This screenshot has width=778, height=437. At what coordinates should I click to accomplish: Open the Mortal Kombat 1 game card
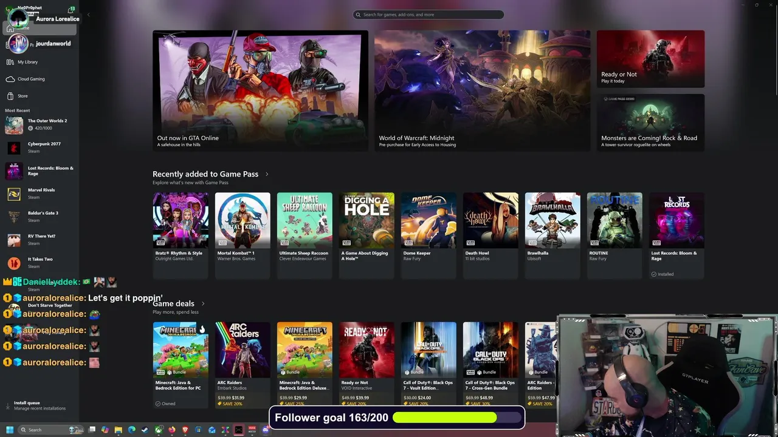point(243,235)
